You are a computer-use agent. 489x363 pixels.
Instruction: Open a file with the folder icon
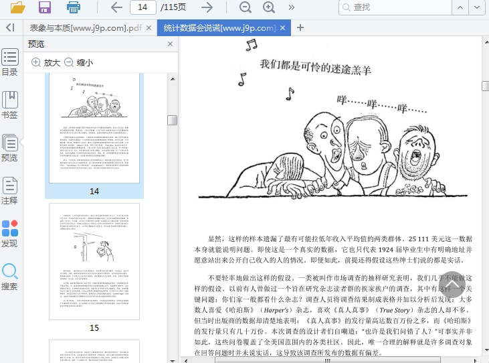point(17,7)
